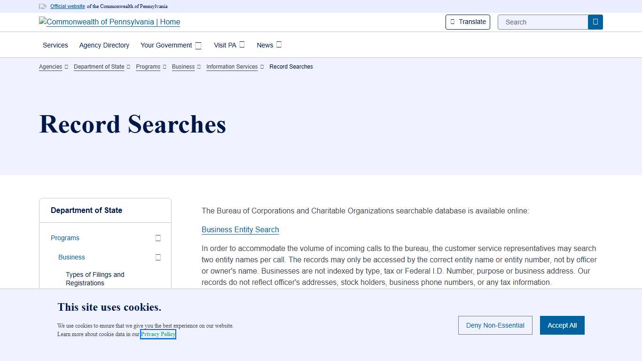Expand Programs in the sidebar

[x=158, y=238]
